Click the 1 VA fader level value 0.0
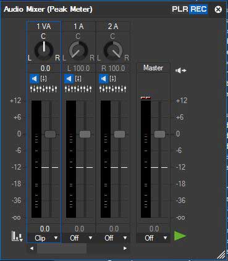The width and height of the screenshot is (228, 261). click(44, 229)
